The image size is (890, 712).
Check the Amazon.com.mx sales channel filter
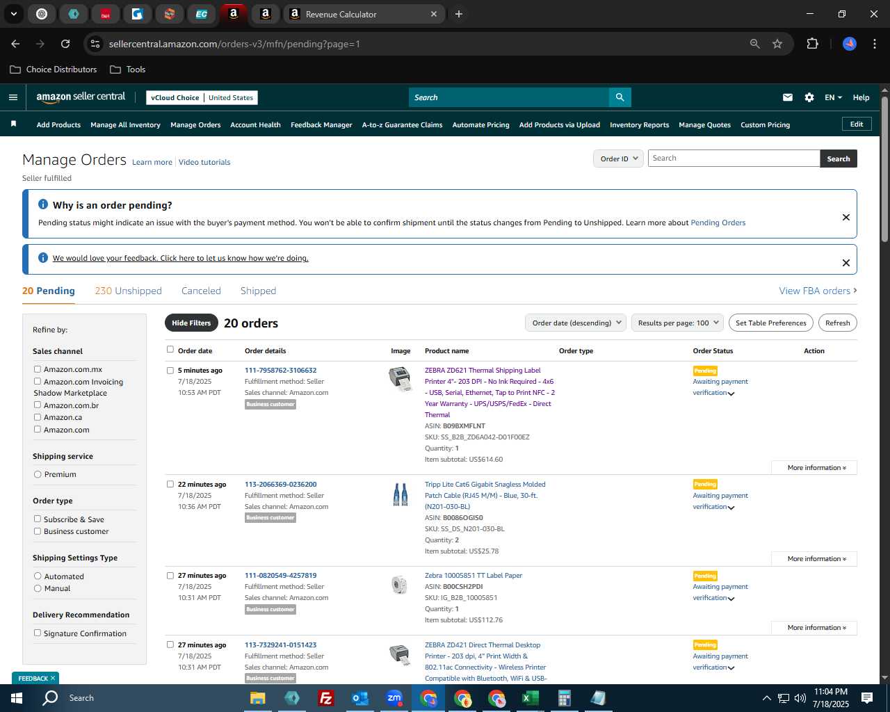point(38,369)
